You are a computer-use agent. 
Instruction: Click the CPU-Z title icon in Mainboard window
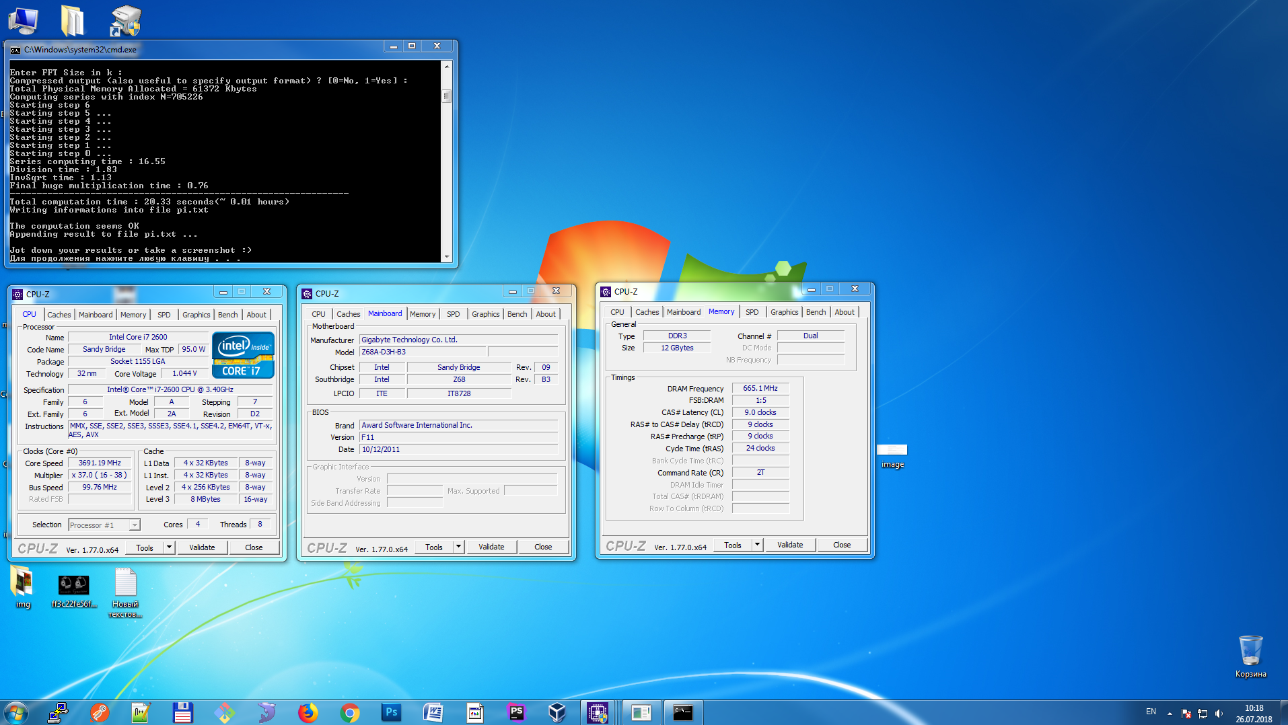(x=307, y=293)
